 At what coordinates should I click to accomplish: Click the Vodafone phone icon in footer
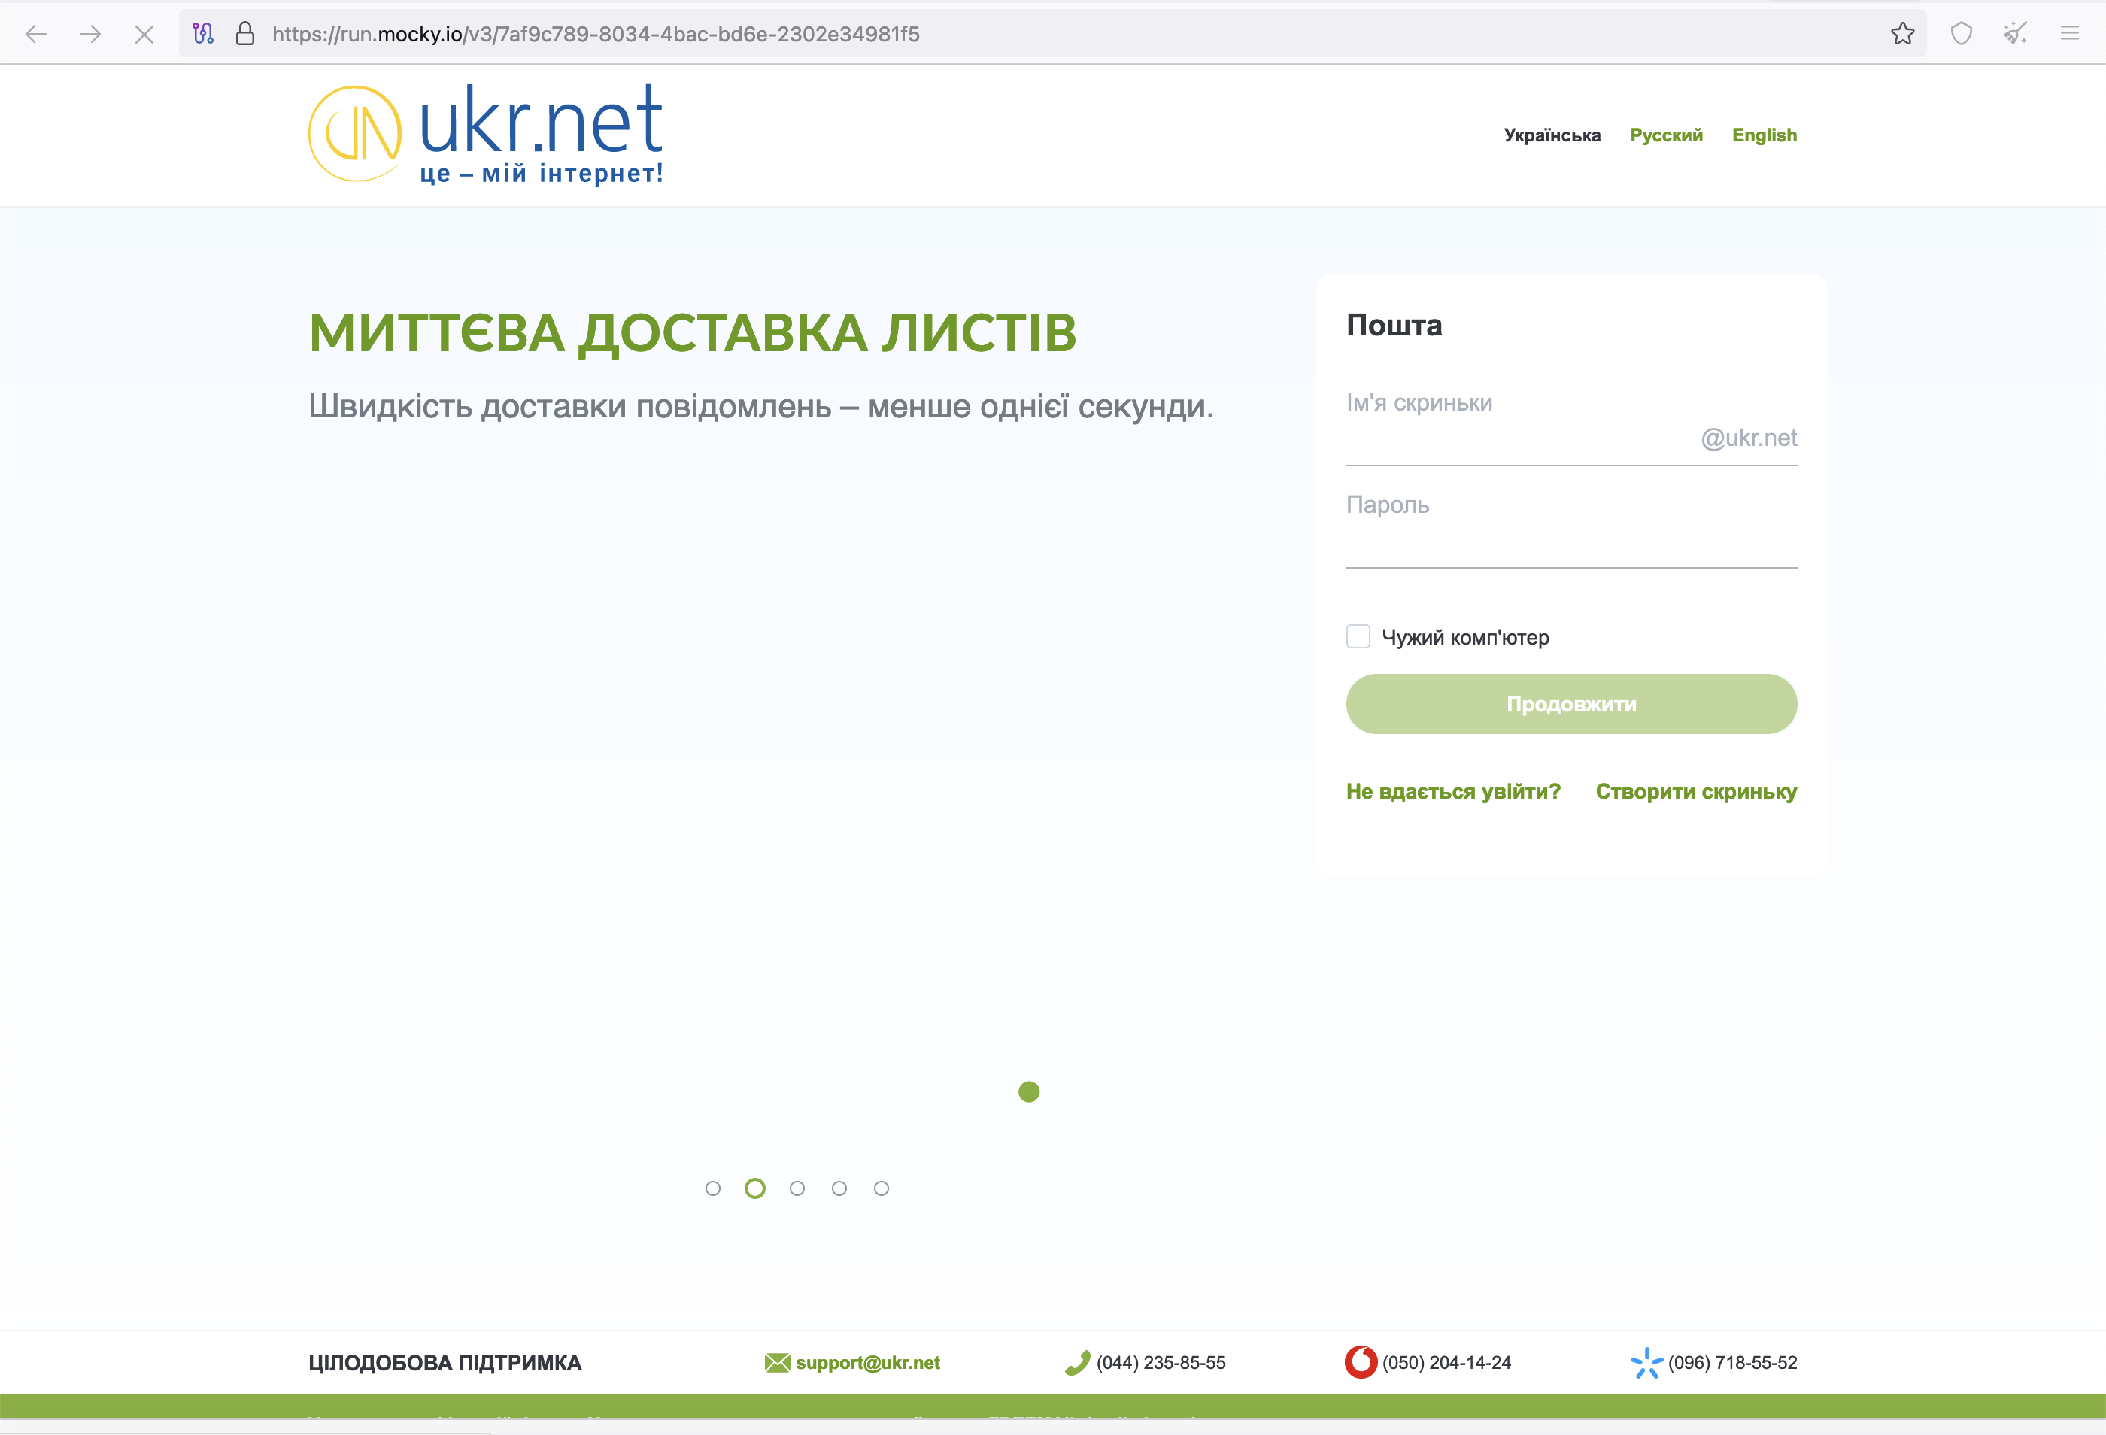(1360, 1363)
